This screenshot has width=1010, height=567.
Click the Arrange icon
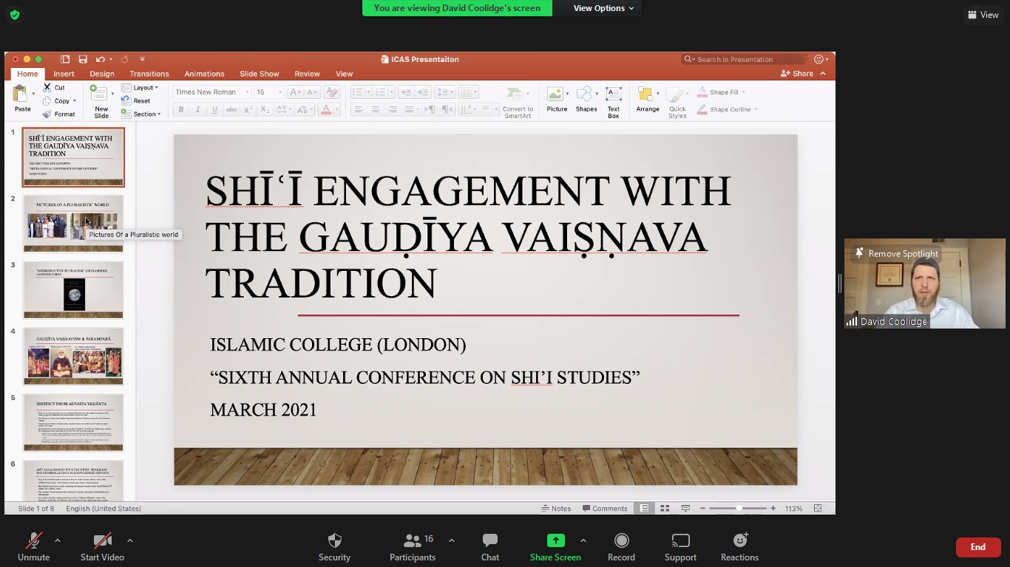coord(645,94)
